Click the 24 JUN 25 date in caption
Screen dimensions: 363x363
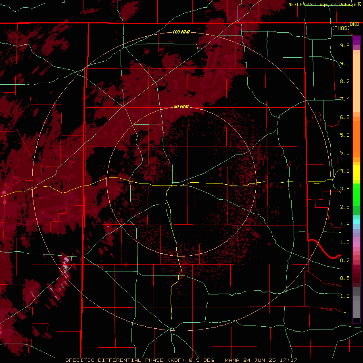(260, 360)
